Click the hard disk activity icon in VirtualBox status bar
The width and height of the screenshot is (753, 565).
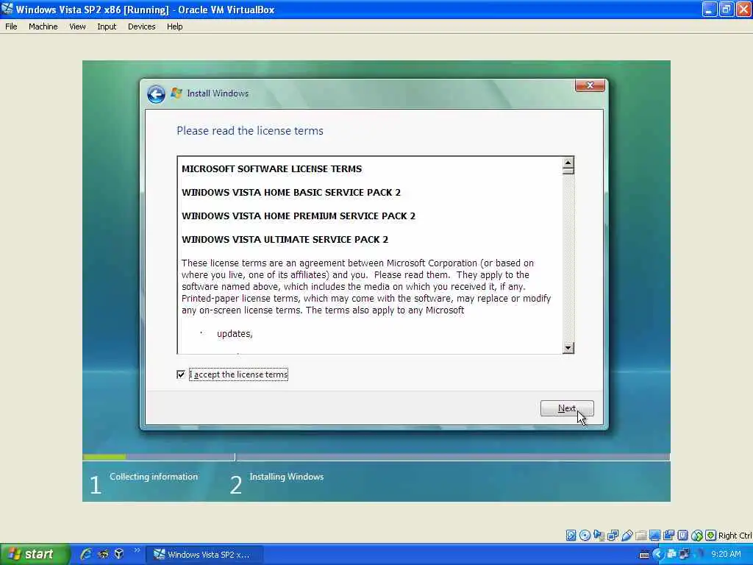coord(571,536)
